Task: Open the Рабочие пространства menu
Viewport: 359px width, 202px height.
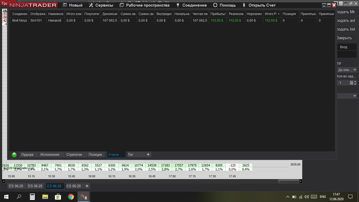Action: click(144, 5)
